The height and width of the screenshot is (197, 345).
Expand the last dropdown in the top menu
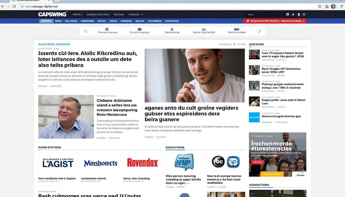[136, 14]
